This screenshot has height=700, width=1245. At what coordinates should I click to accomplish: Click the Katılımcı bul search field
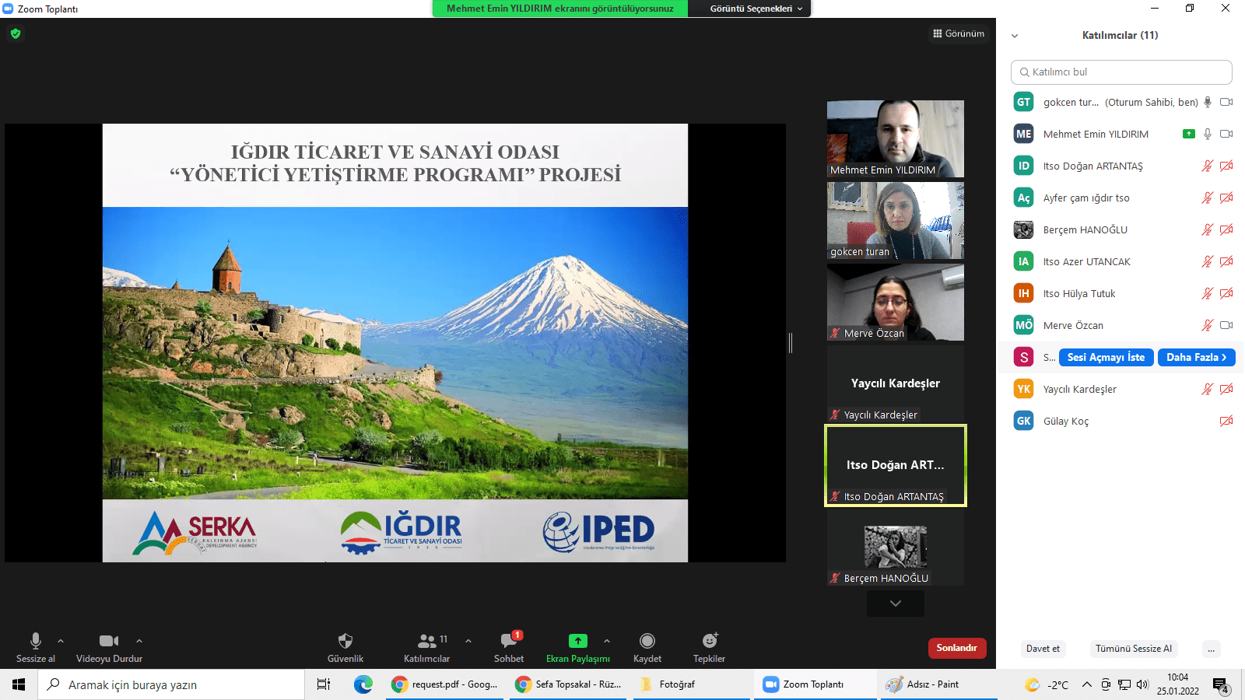tap(1121, 72)
